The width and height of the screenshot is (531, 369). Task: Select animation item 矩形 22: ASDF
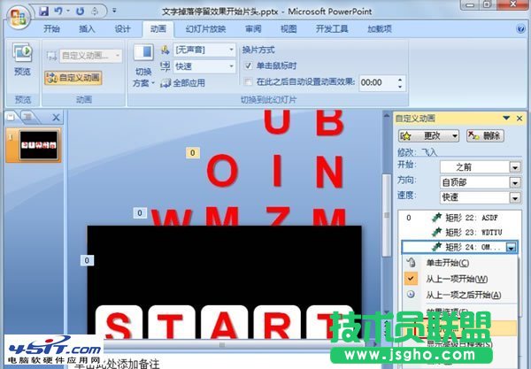click(459, 218)
